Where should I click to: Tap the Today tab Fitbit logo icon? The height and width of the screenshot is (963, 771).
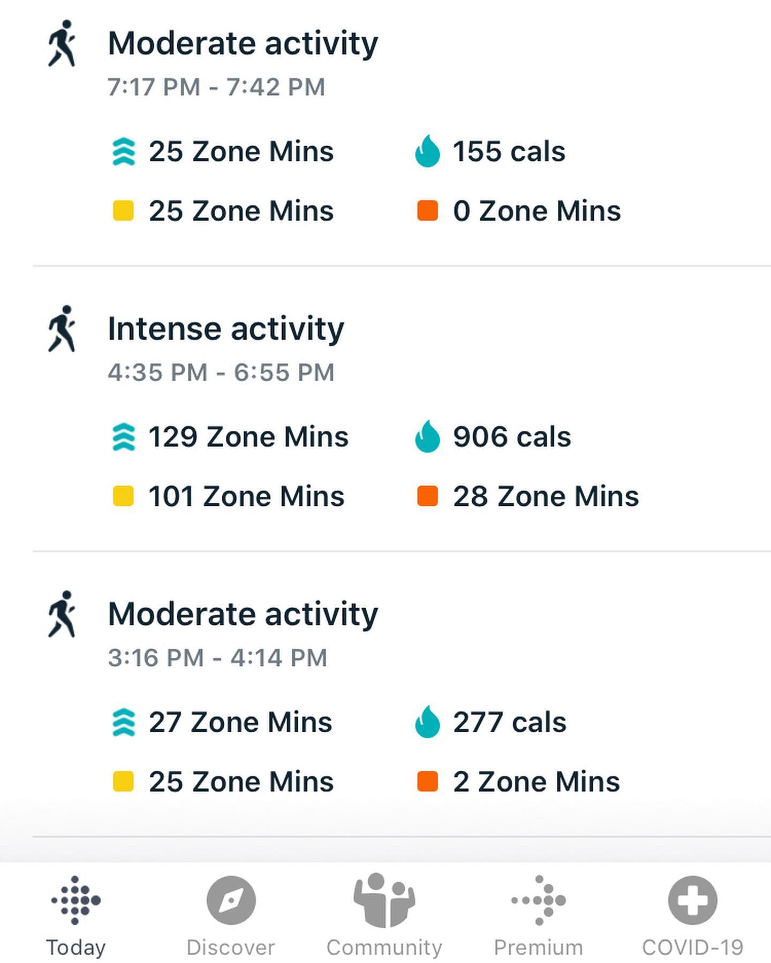pyautogui.click(x=75, y=900)
